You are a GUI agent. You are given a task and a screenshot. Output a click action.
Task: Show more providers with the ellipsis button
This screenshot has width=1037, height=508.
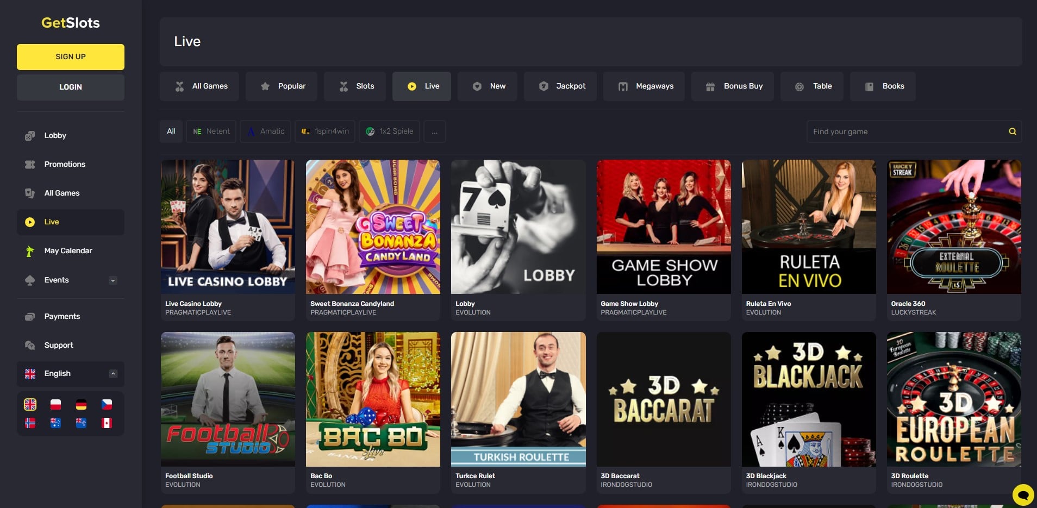tap(435, 131)
